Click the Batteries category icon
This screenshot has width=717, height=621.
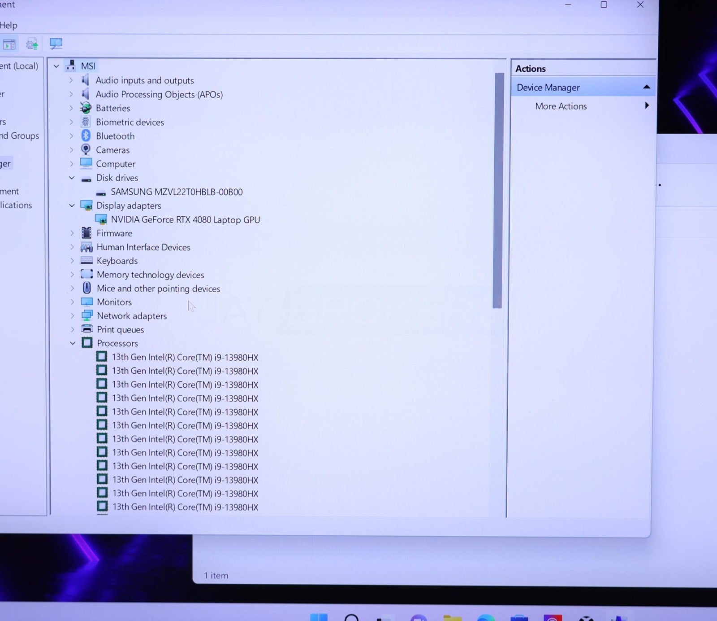(x=86, y=108)
